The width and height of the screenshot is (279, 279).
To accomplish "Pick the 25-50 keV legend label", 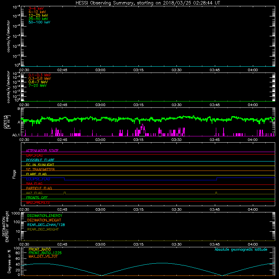I will point(38,19).
